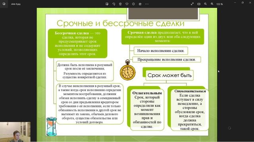Open the Edit image tool
This screenshot has width=254, height=142.
107,4
